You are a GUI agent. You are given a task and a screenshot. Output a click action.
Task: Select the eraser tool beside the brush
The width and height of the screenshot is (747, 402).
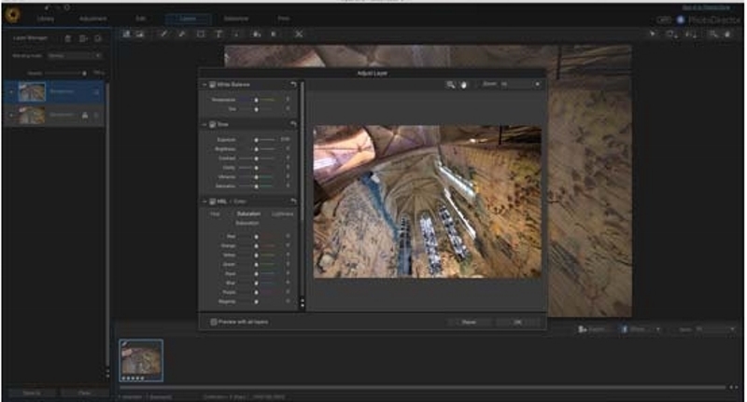click(x=181, y=34)
